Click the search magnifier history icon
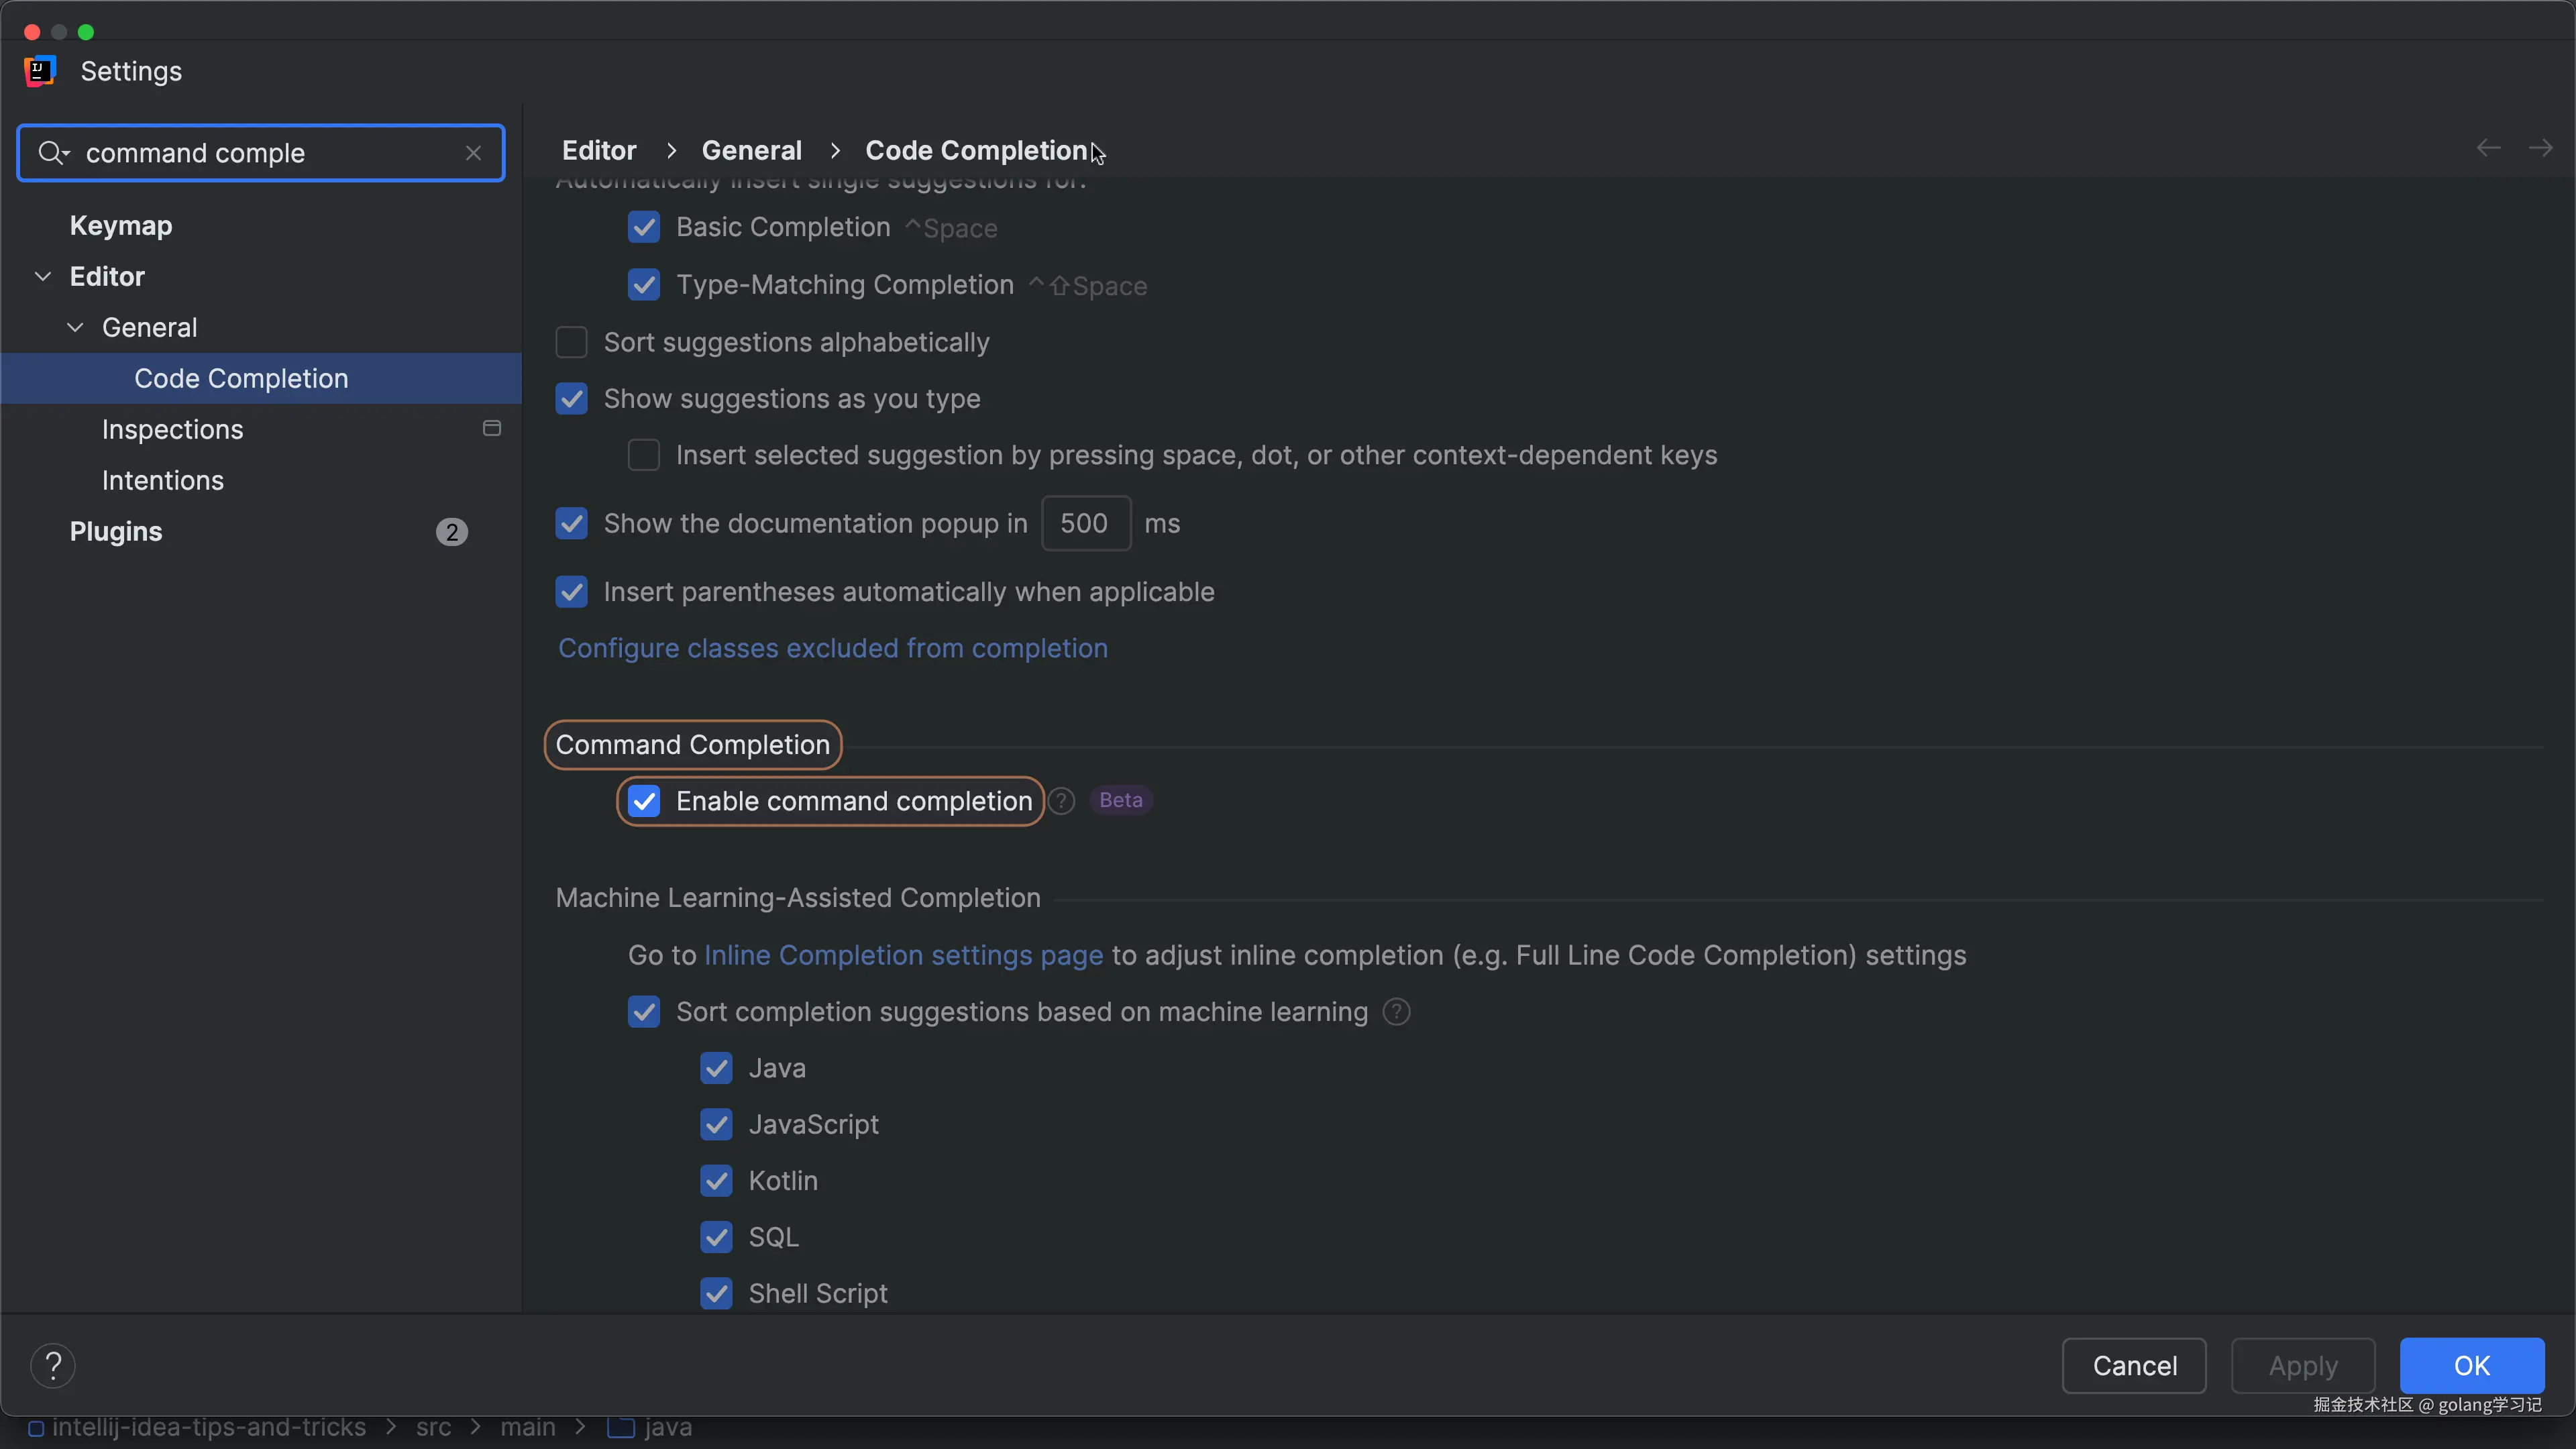Image resolution: width=2576 pixels, height=1449 pixels. 52,153
